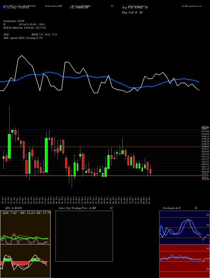Click the MACD: 6062.34 values line

[24, 28]
